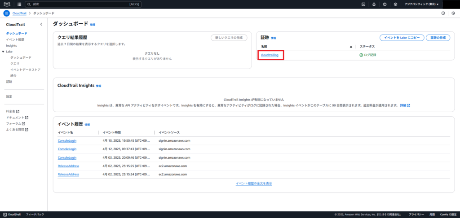Click プライバシー footer link
460x218 pixels.
pos(416,214)
